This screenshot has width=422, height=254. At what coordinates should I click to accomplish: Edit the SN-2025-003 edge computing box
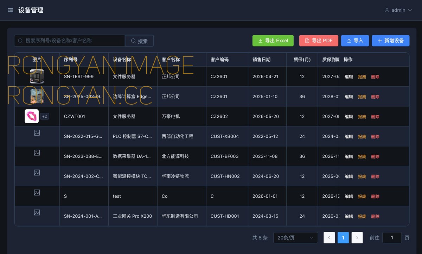coord(349,97)
